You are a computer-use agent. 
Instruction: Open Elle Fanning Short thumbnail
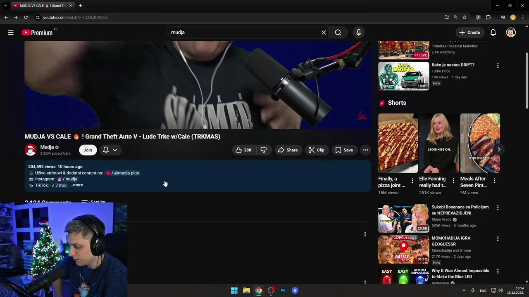439,143
